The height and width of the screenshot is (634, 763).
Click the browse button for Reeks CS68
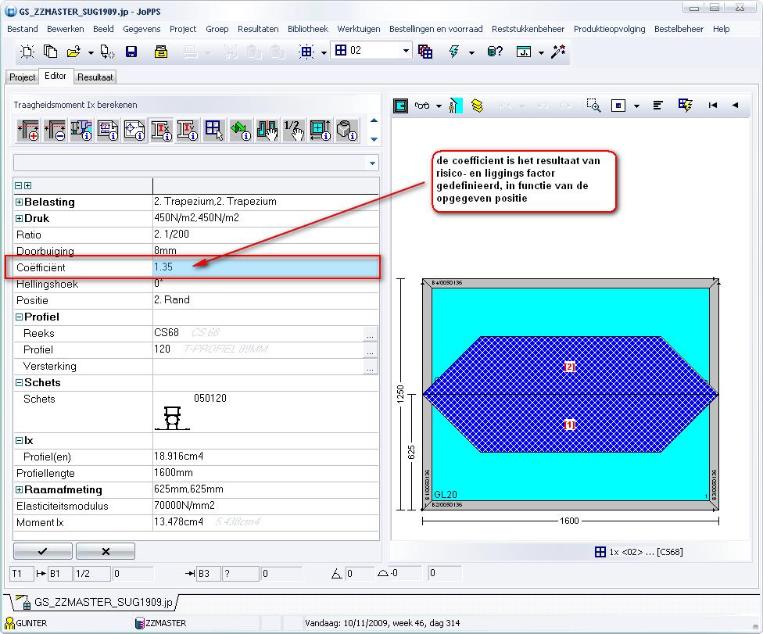tap(370, 334)
